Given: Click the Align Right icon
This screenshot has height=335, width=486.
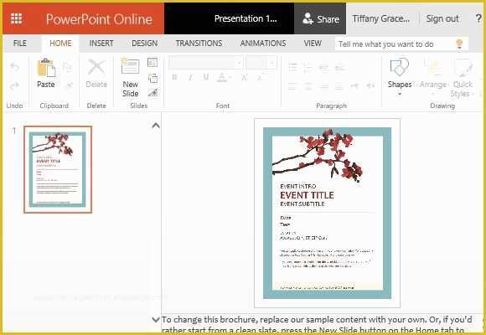Looking at the screenshot, I should [x=324, y=85].
